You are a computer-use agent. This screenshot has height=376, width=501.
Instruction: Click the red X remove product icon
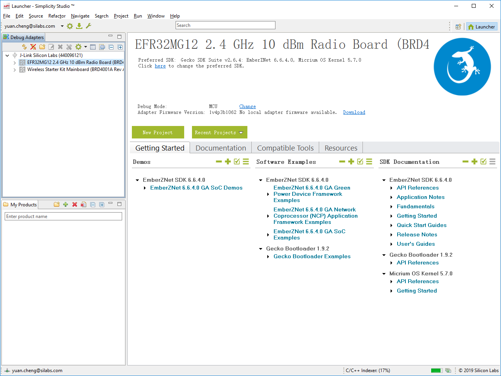75,204
